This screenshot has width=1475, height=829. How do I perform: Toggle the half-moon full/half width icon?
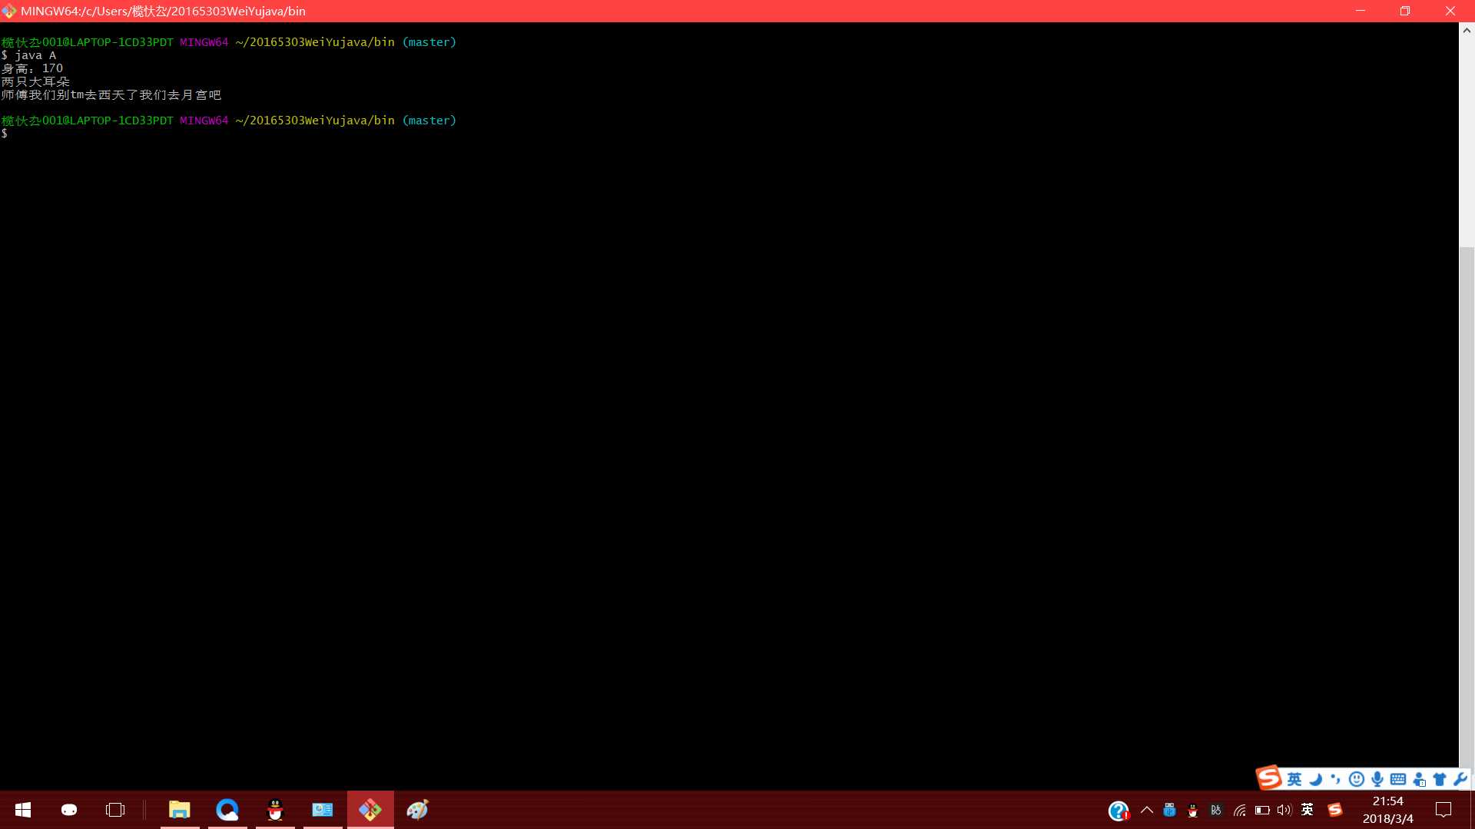point(1315,780)
